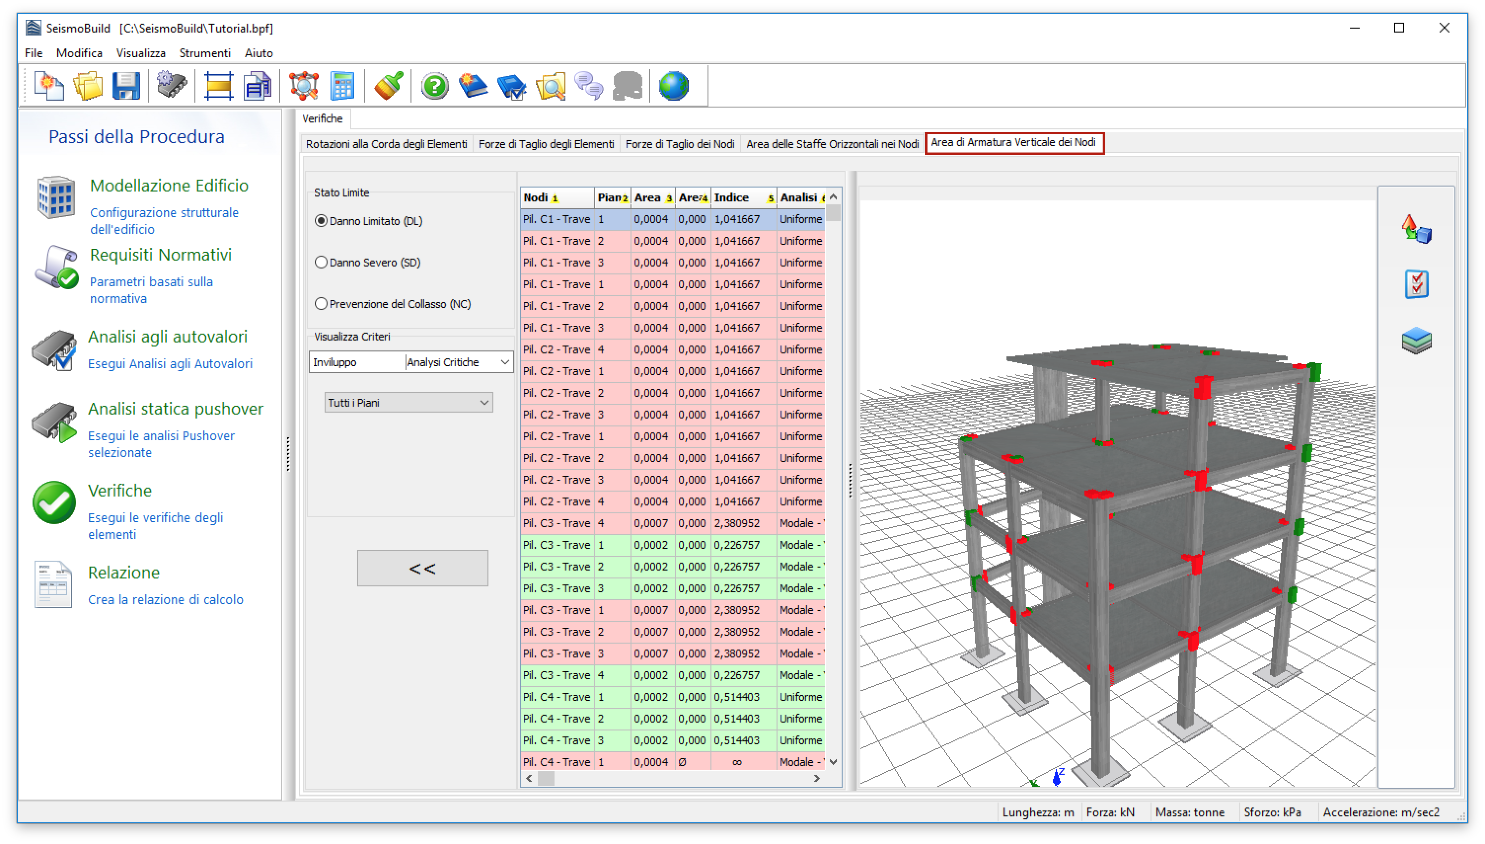
Task: Open the Tutti i Piani dropdown
Action: coord(408,402)
